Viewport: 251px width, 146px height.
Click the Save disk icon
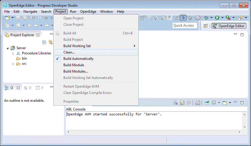(18, 18)
